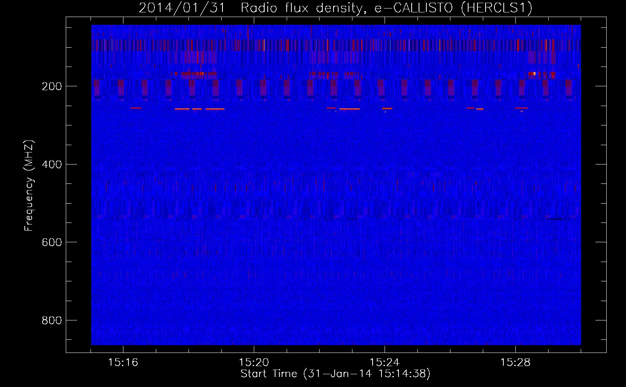Image resolution: width=626 pixels, height=387 pixels.
Task: Click the 15:16 time tick label
Action: point(123,363)
